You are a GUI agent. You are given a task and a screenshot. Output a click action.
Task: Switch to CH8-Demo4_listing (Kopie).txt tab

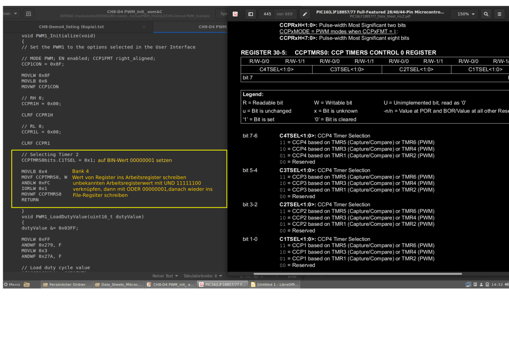(72, 27)
